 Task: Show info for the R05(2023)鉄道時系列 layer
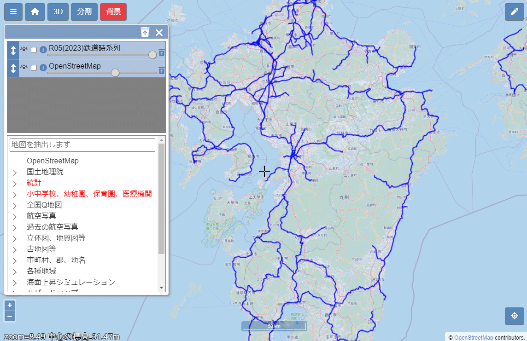coord(43,50)
